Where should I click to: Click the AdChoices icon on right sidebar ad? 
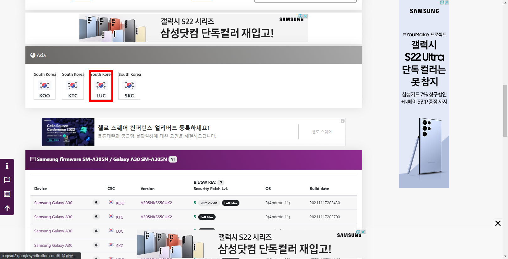[442, 2]
